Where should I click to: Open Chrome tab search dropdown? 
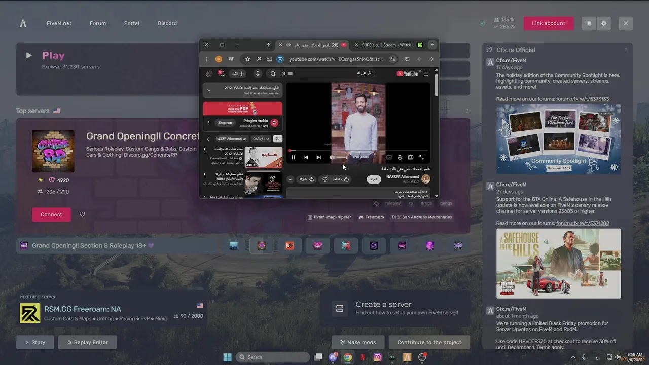coord(432,45)
